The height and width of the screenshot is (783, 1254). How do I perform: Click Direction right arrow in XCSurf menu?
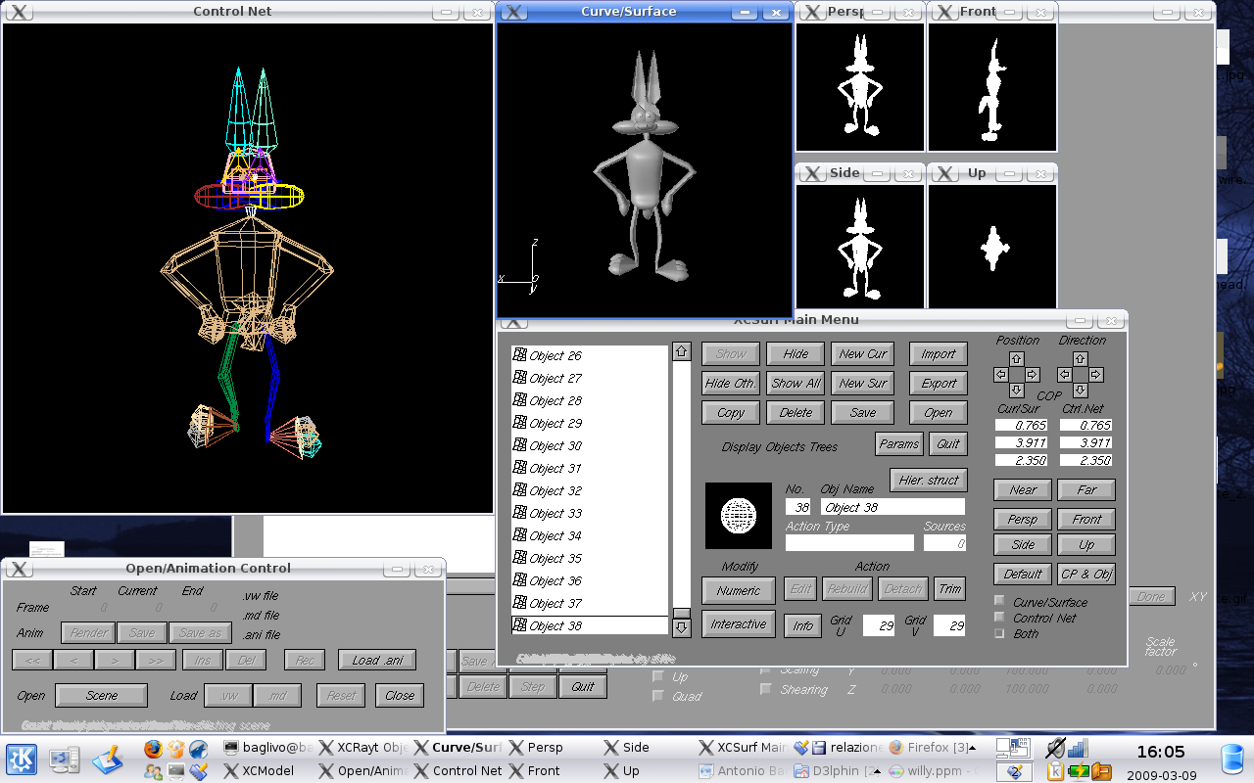coord(1095,375)
